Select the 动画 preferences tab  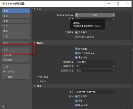point(16,37)
